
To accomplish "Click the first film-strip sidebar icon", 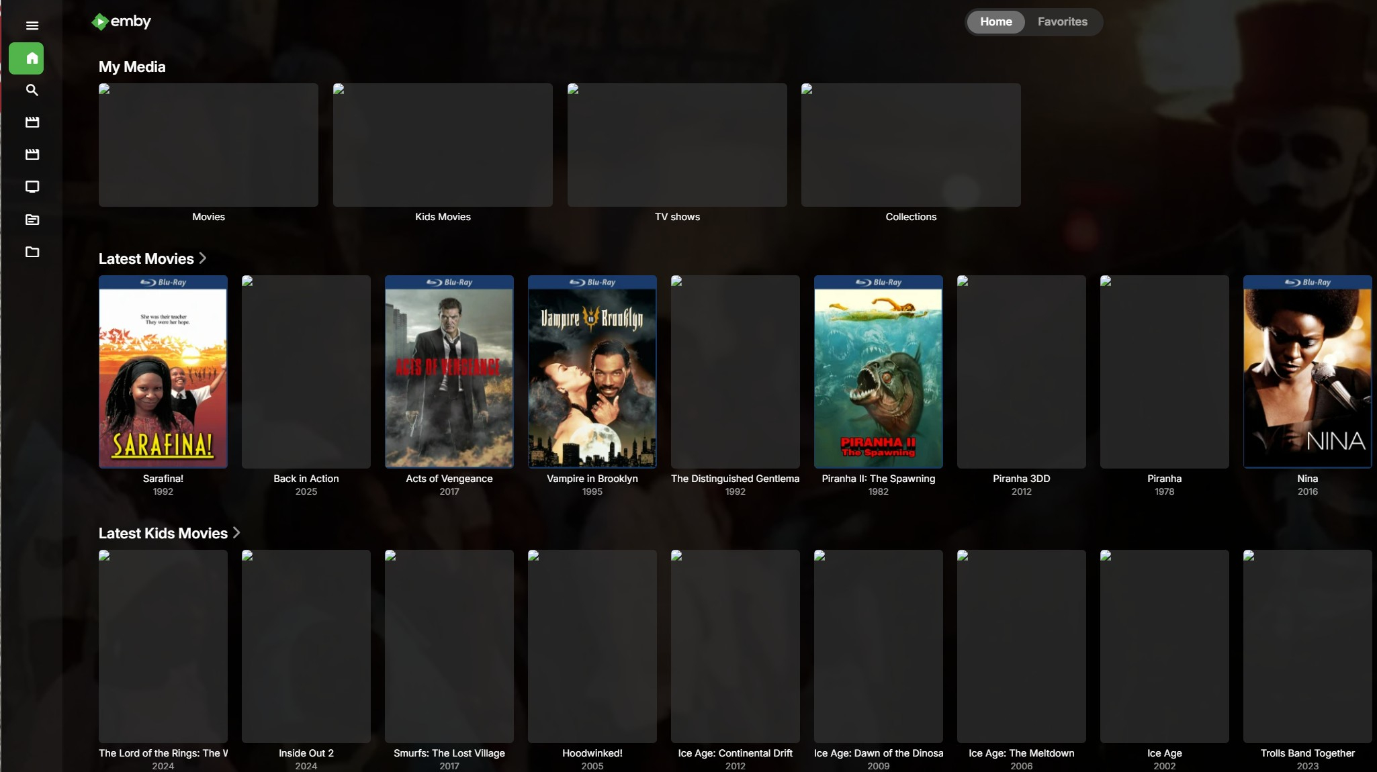I will tap(32, 122).
